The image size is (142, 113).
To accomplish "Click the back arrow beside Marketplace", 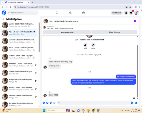I will tap(3, 19).
